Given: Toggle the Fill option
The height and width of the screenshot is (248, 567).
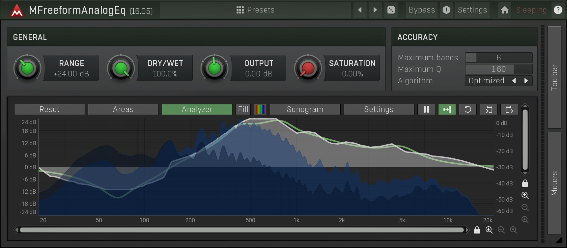Looking at the screenshot, I should point(243,109).
